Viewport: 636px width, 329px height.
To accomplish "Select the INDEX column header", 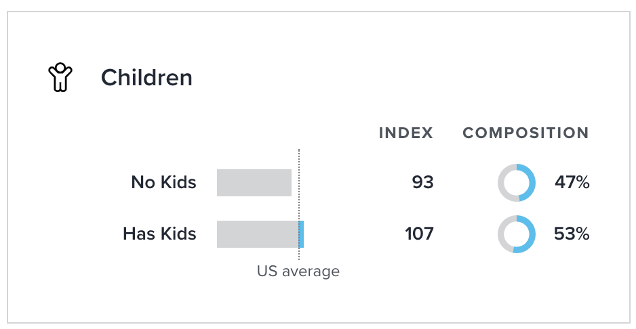I will [405, 133].
